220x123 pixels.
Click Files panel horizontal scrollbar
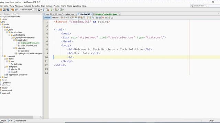(x=16, y=117)
